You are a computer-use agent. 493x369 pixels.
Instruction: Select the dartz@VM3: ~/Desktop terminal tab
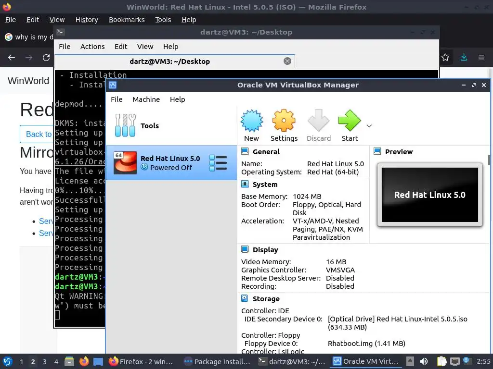174,61
